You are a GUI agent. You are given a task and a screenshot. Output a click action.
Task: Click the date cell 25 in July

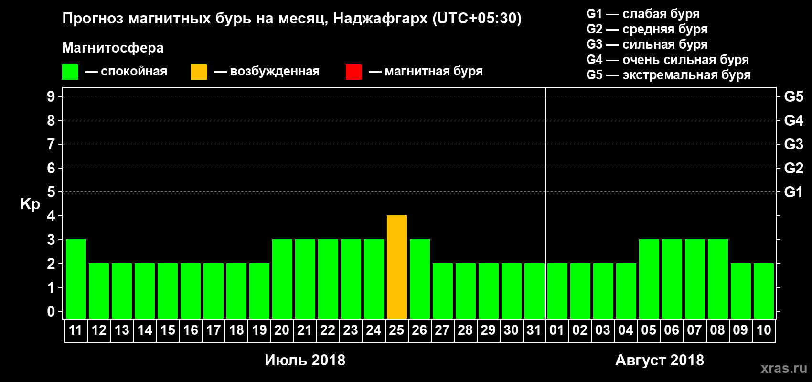(x=396, y=330)
